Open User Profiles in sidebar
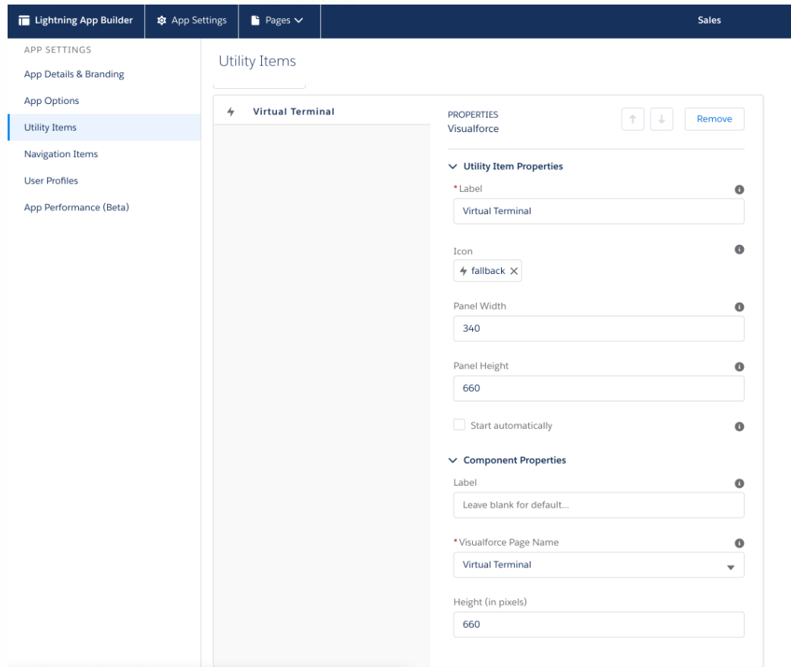This screenshot has width=791, height=667. coord(51,181)
